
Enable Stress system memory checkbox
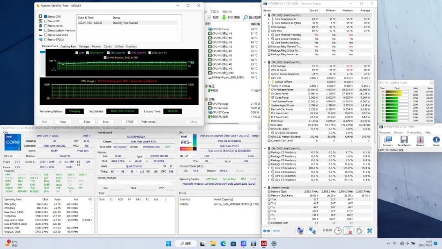pos(46,30)
